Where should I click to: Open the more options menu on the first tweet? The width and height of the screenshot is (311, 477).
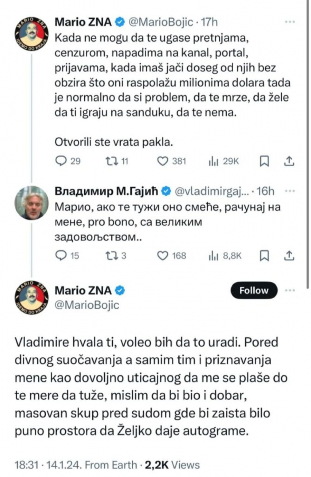click(x=290, y=21)
